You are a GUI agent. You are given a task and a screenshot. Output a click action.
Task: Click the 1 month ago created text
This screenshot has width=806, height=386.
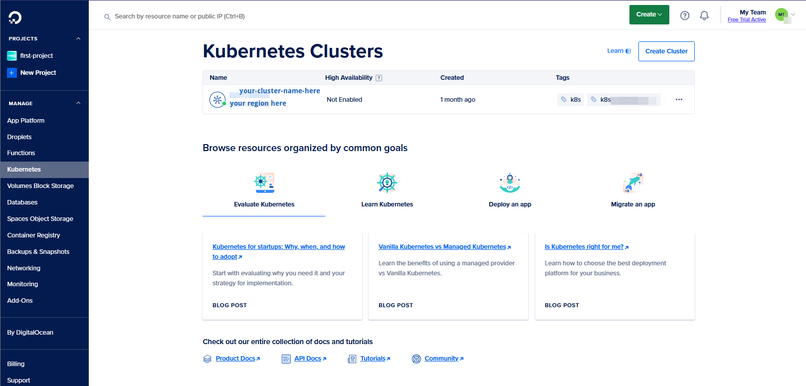point(458,100)
